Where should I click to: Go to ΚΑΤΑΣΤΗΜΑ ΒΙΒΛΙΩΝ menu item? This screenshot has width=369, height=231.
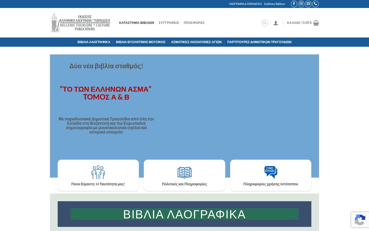pyautogui.click(x=137, y=23)
